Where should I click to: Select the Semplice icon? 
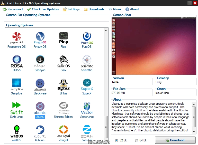(17, 85)
